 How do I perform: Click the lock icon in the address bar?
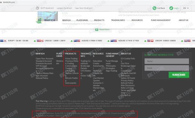(x=1, y=2)
